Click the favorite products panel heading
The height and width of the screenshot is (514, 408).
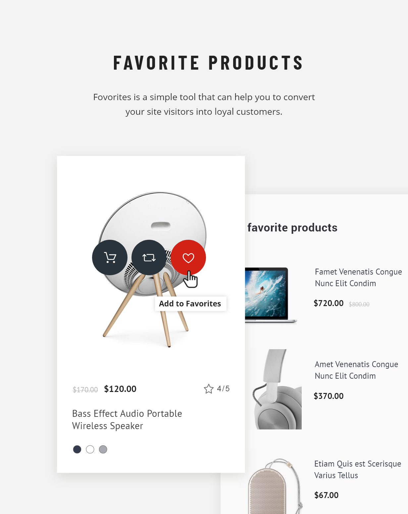[x=292, y=227]
